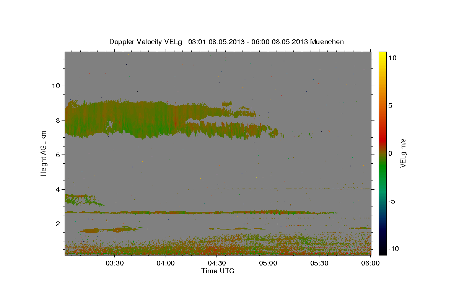Click the '05:00' time tick label

pyautogui.click(x=268, y=263)
